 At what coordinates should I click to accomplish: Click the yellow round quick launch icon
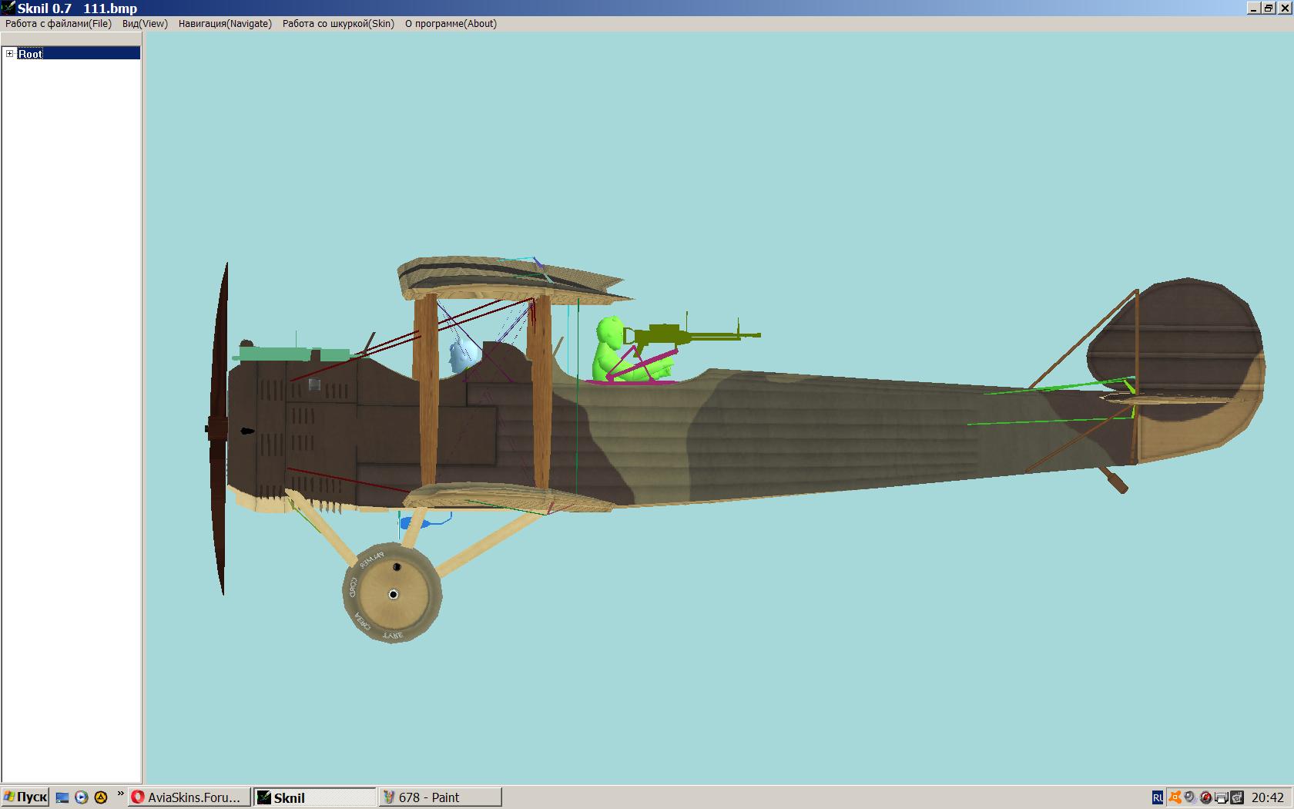[x=100, y=797]
